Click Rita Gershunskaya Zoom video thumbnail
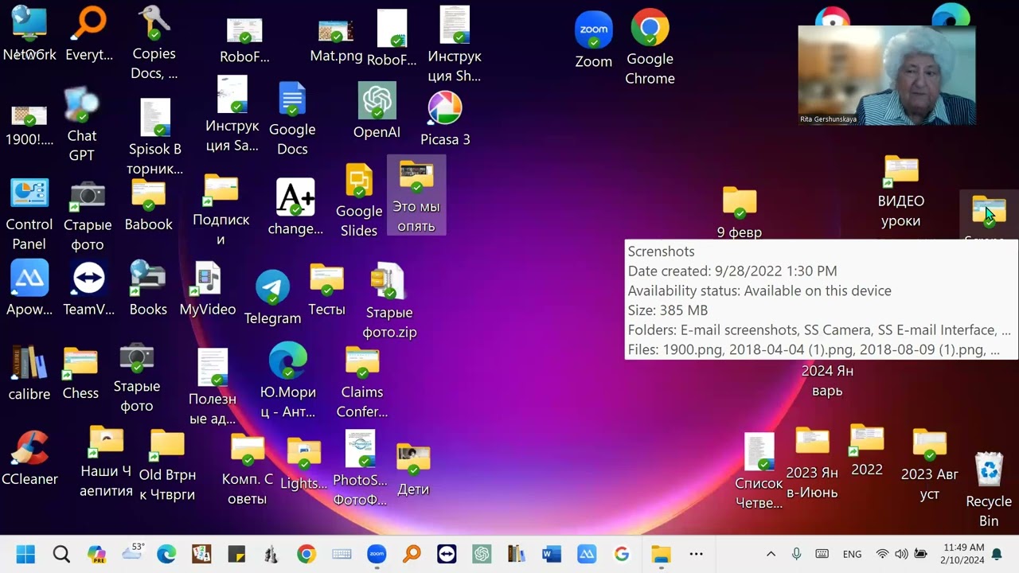This screenshot has height=573, width=1019. [x=887, y=76]
